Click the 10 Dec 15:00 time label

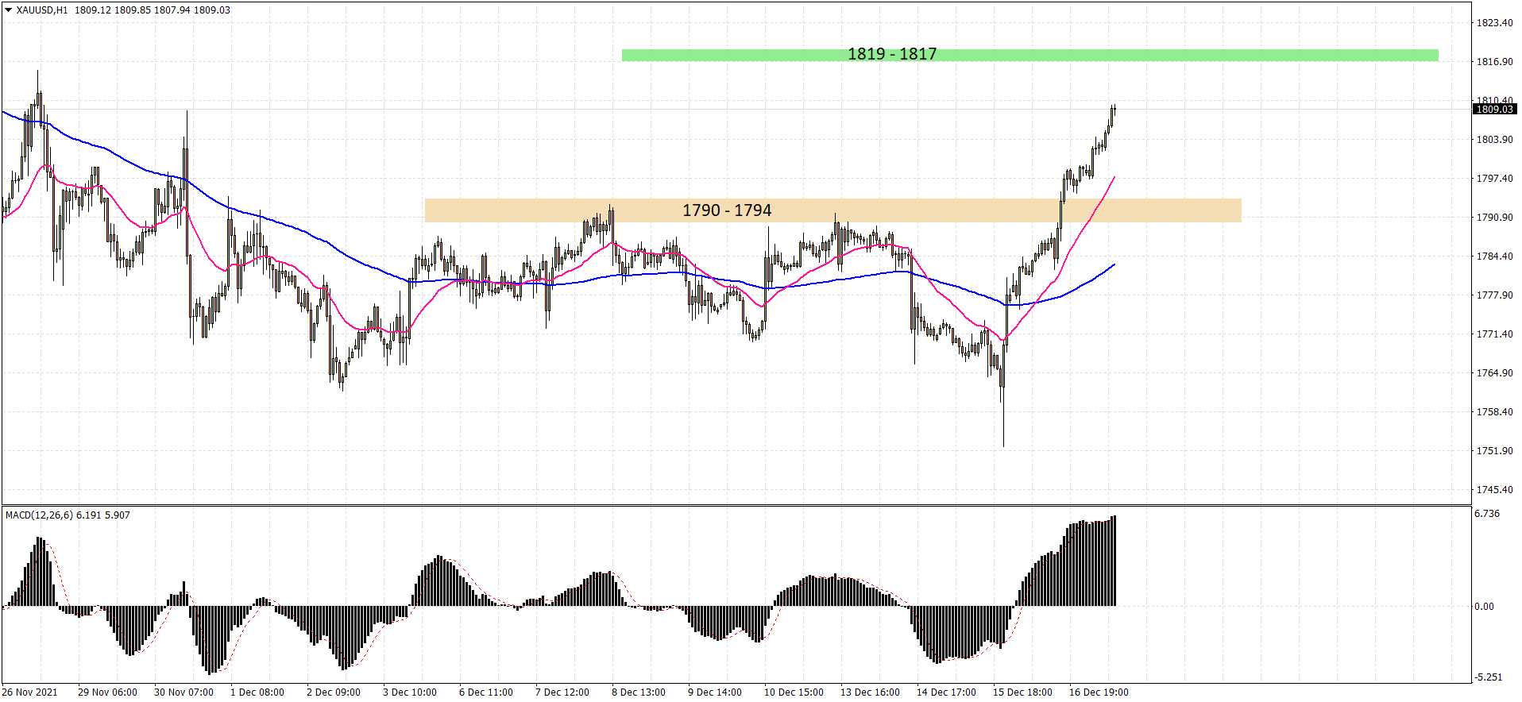pos(794,692)
